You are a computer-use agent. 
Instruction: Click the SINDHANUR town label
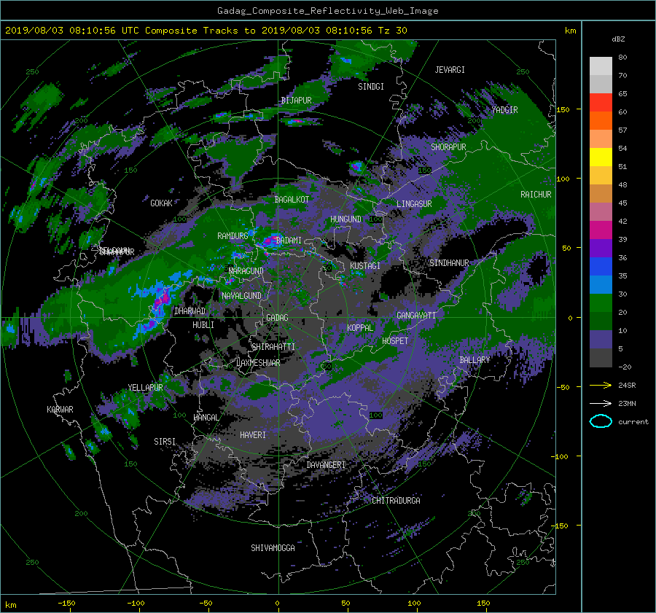(x=449, y=263)
